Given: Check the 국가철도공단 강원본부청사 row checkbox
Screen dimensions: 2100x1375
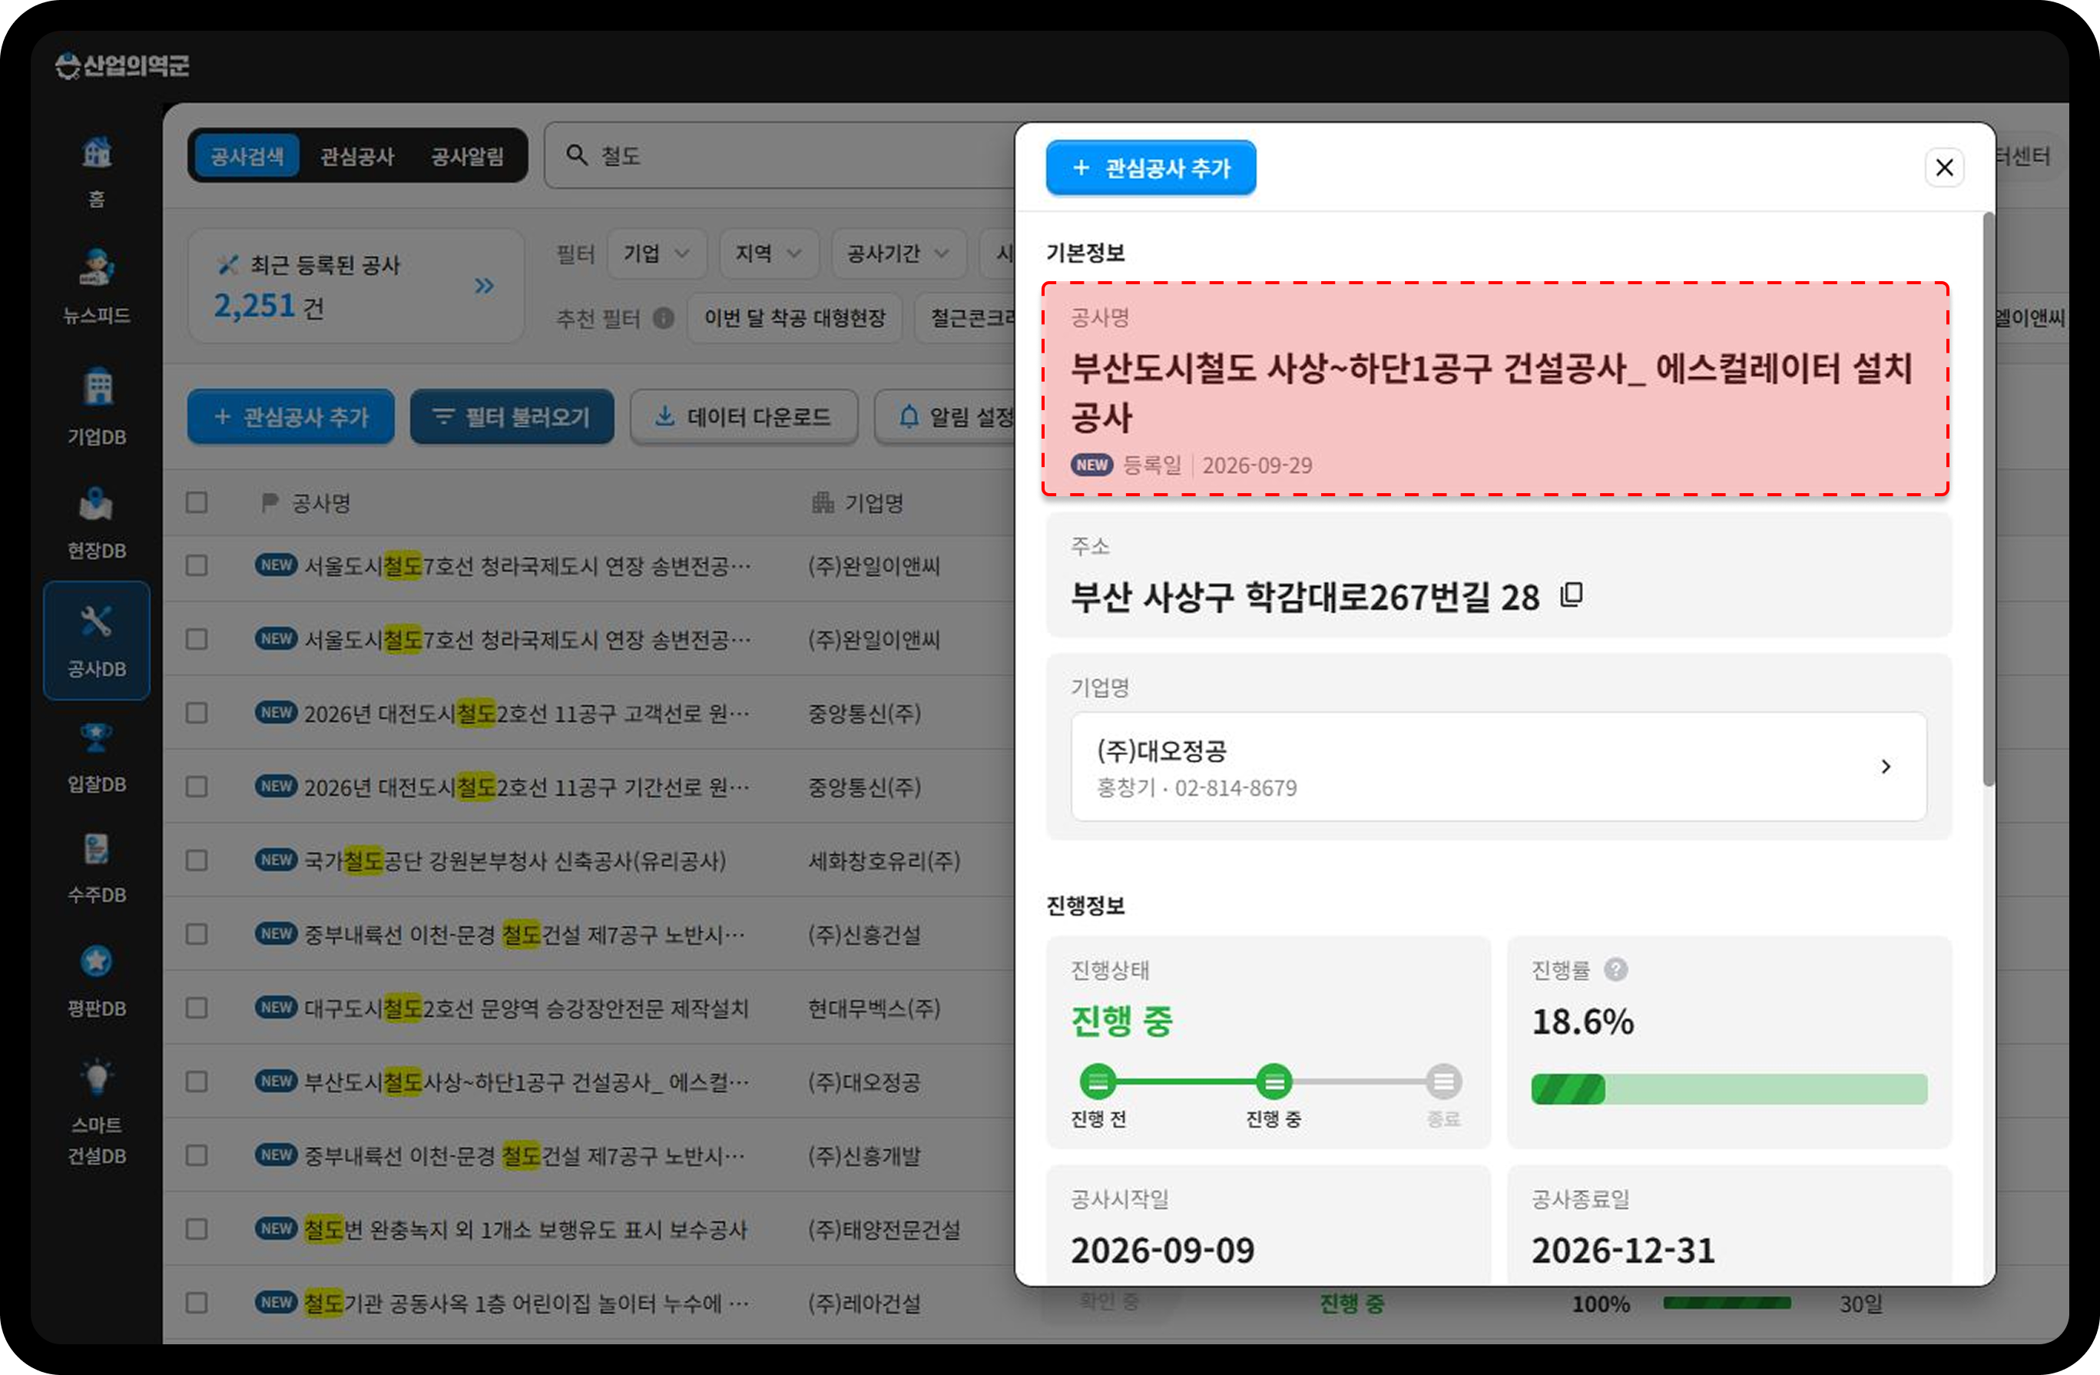Looking at the screenshot, I should tap(197, 860).
